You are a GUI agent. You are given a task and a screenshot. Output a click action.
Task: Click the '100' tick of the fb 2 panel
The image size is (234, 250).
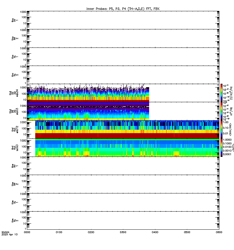click(24, 217)
